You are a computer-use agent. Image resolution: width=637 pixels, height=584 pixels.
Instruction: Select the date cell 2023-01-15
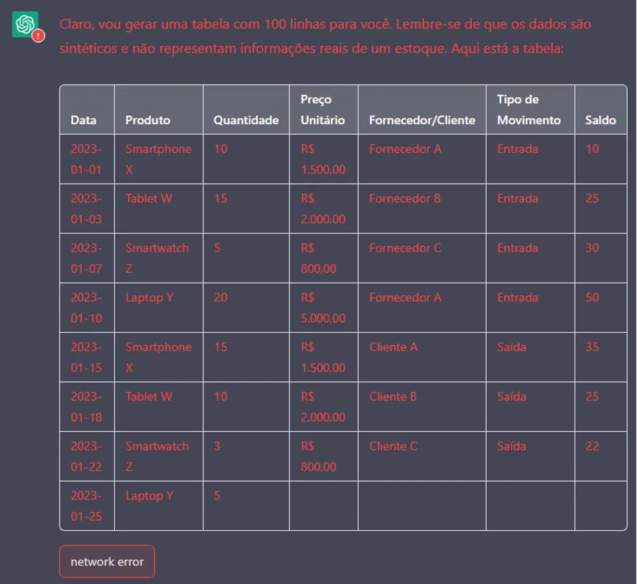(86, 357)
